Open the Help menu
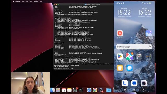This screenshot has width=167, height=94. pos(41,2)
